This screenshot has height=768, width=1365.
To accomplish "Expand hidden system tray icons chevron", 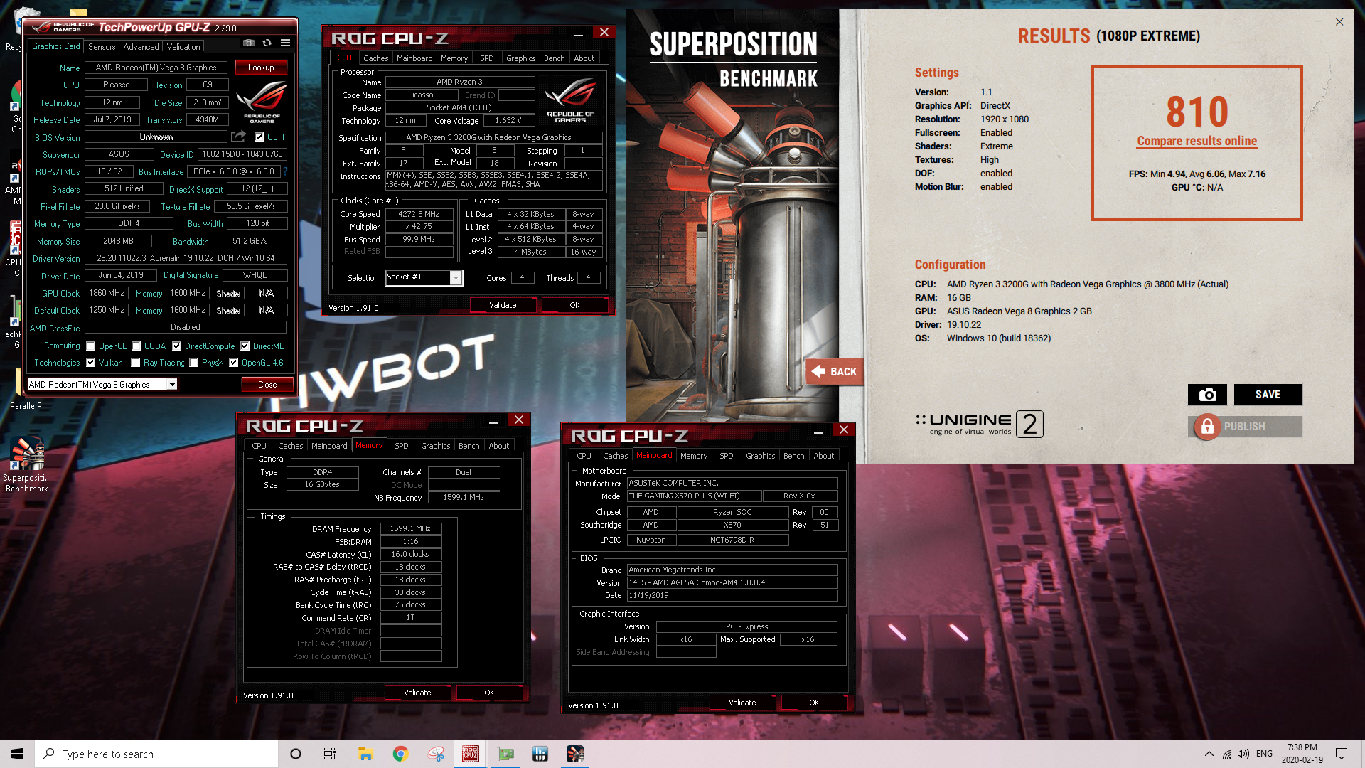I will click(x=1209, y=754).
